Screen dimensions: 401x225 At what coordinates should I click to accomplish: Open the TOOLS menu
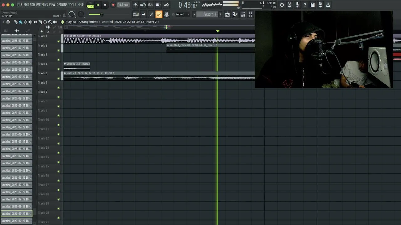tap(72, 5)
